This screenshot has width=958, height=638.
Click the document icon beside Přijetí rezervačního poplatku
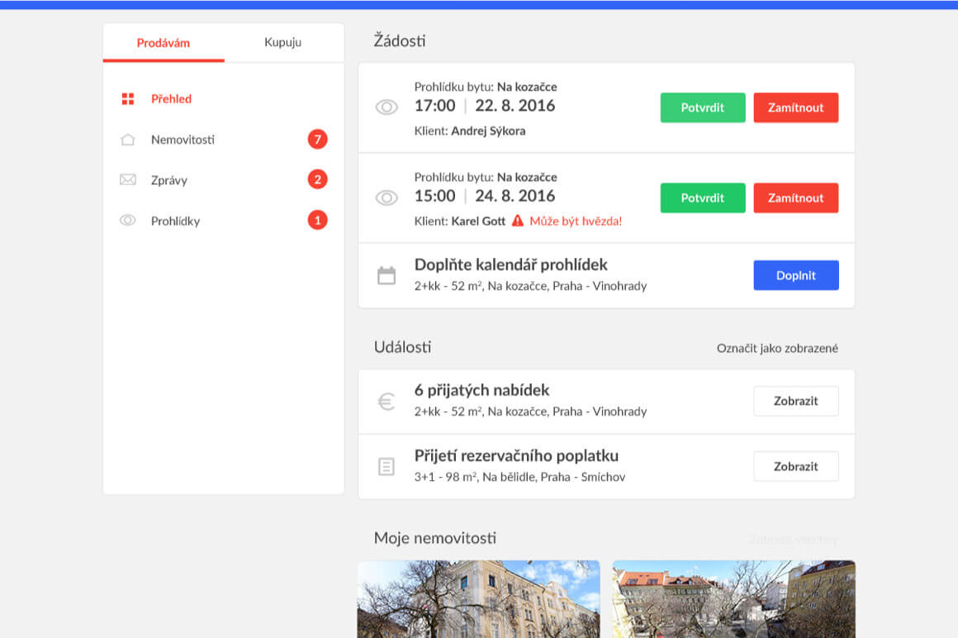click(x=387, y=467)
